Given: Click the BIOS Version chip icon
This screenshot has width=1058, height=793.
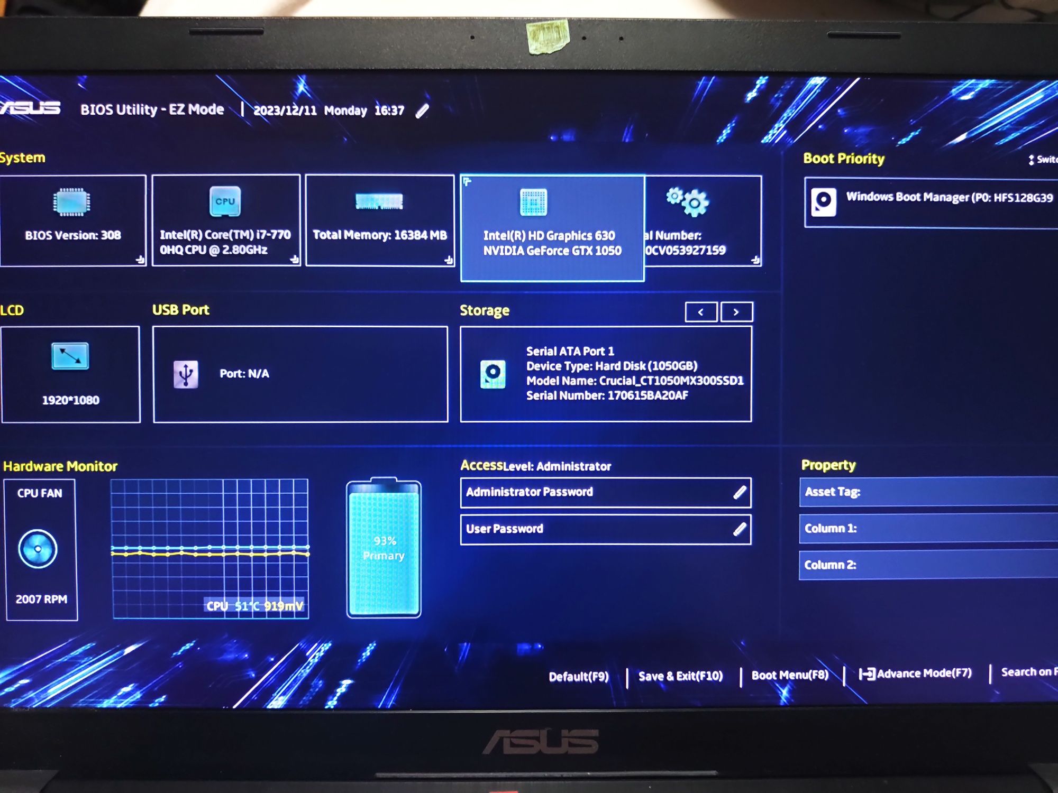Looking at the screenshot, I should [x=72, y=202].
